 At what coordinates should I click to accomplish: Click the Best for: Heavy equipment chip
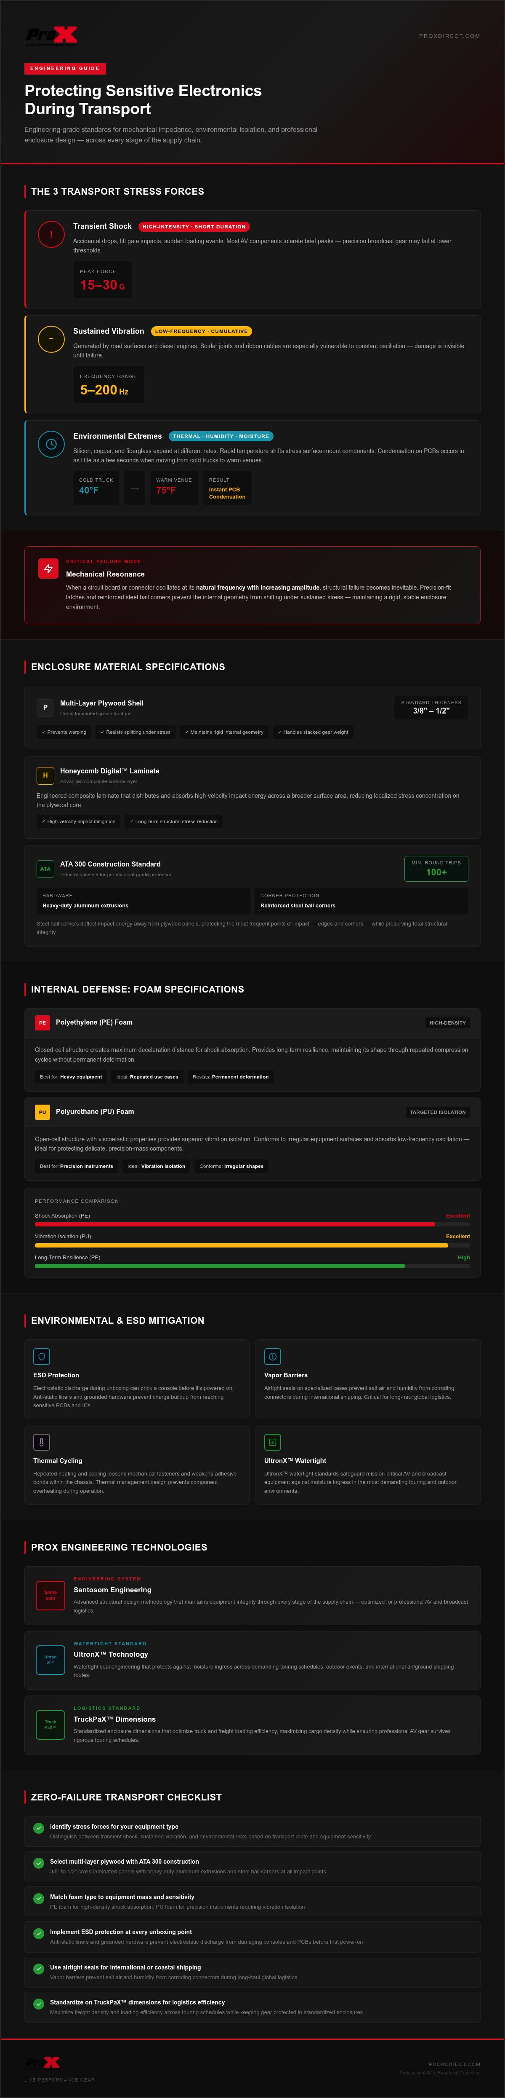click(71, 1077)
